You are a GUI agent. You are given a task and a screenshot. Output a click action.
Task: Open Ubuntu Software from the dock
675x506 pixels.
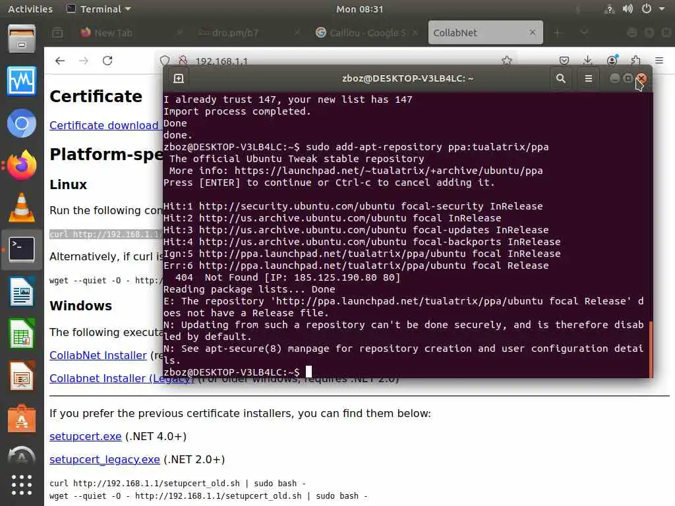point(22,418)
